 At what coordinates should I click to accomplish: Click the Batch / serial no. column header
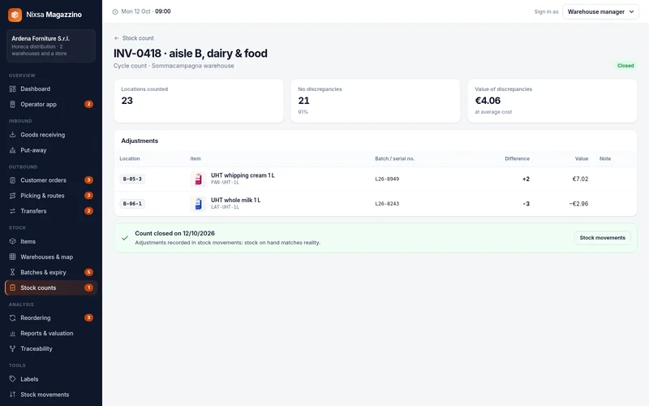click(394, 158)
